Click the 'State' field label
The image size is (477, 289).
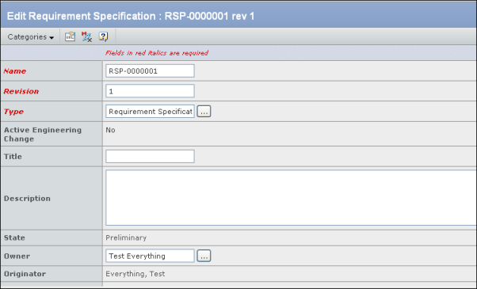pos(14,238)
